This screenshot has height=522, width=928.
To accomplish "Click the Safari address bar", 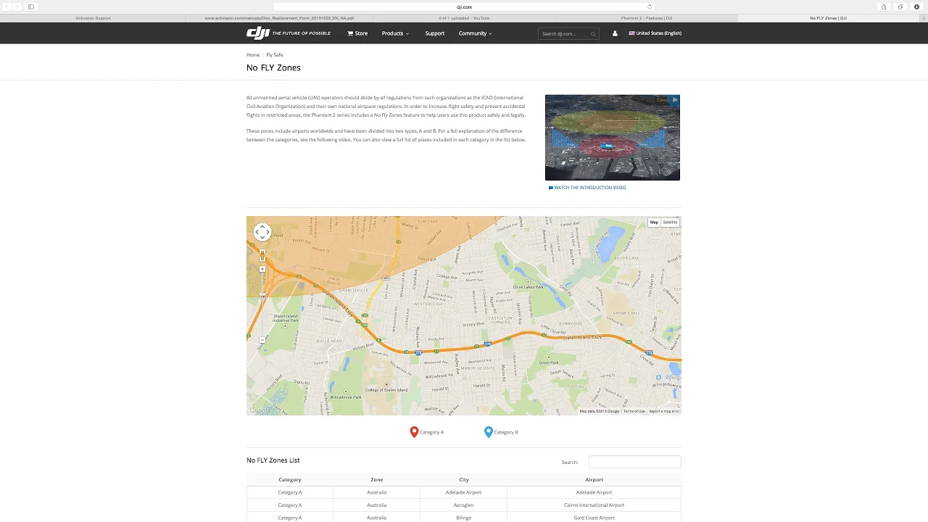I will click(464, 7).
